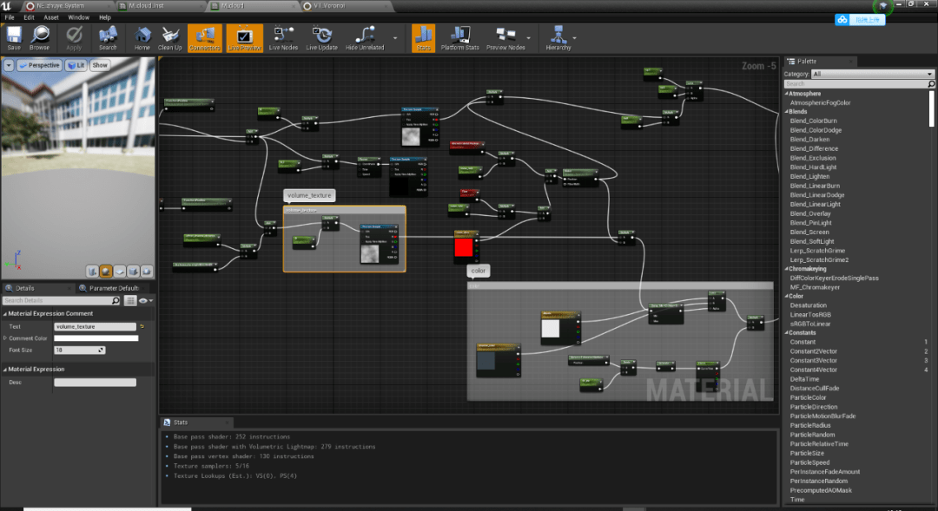Click the Apply checkmark icon
Screen dimensions: 938x511
coord(74,37)
